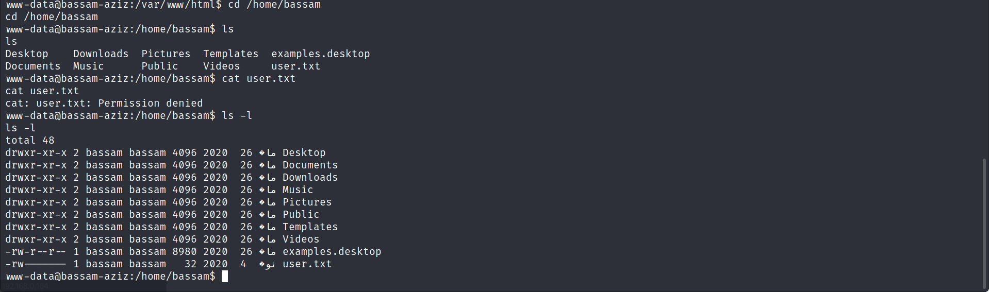Click the Videos directory in long listing
The height and width of the screenshot is (292, 989).
(x=301, y=239)
